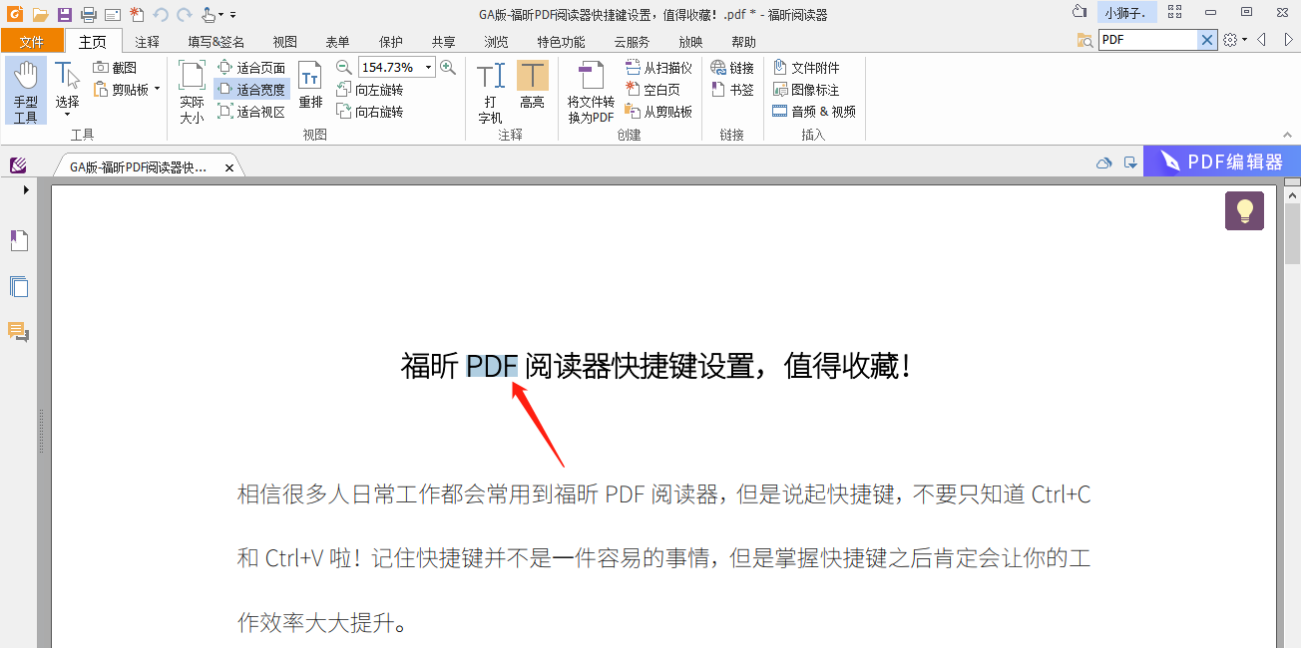Switch to the View (视图) ribbon tab
The height and width of the screenshot is (648, 1301).
point(284,42)
